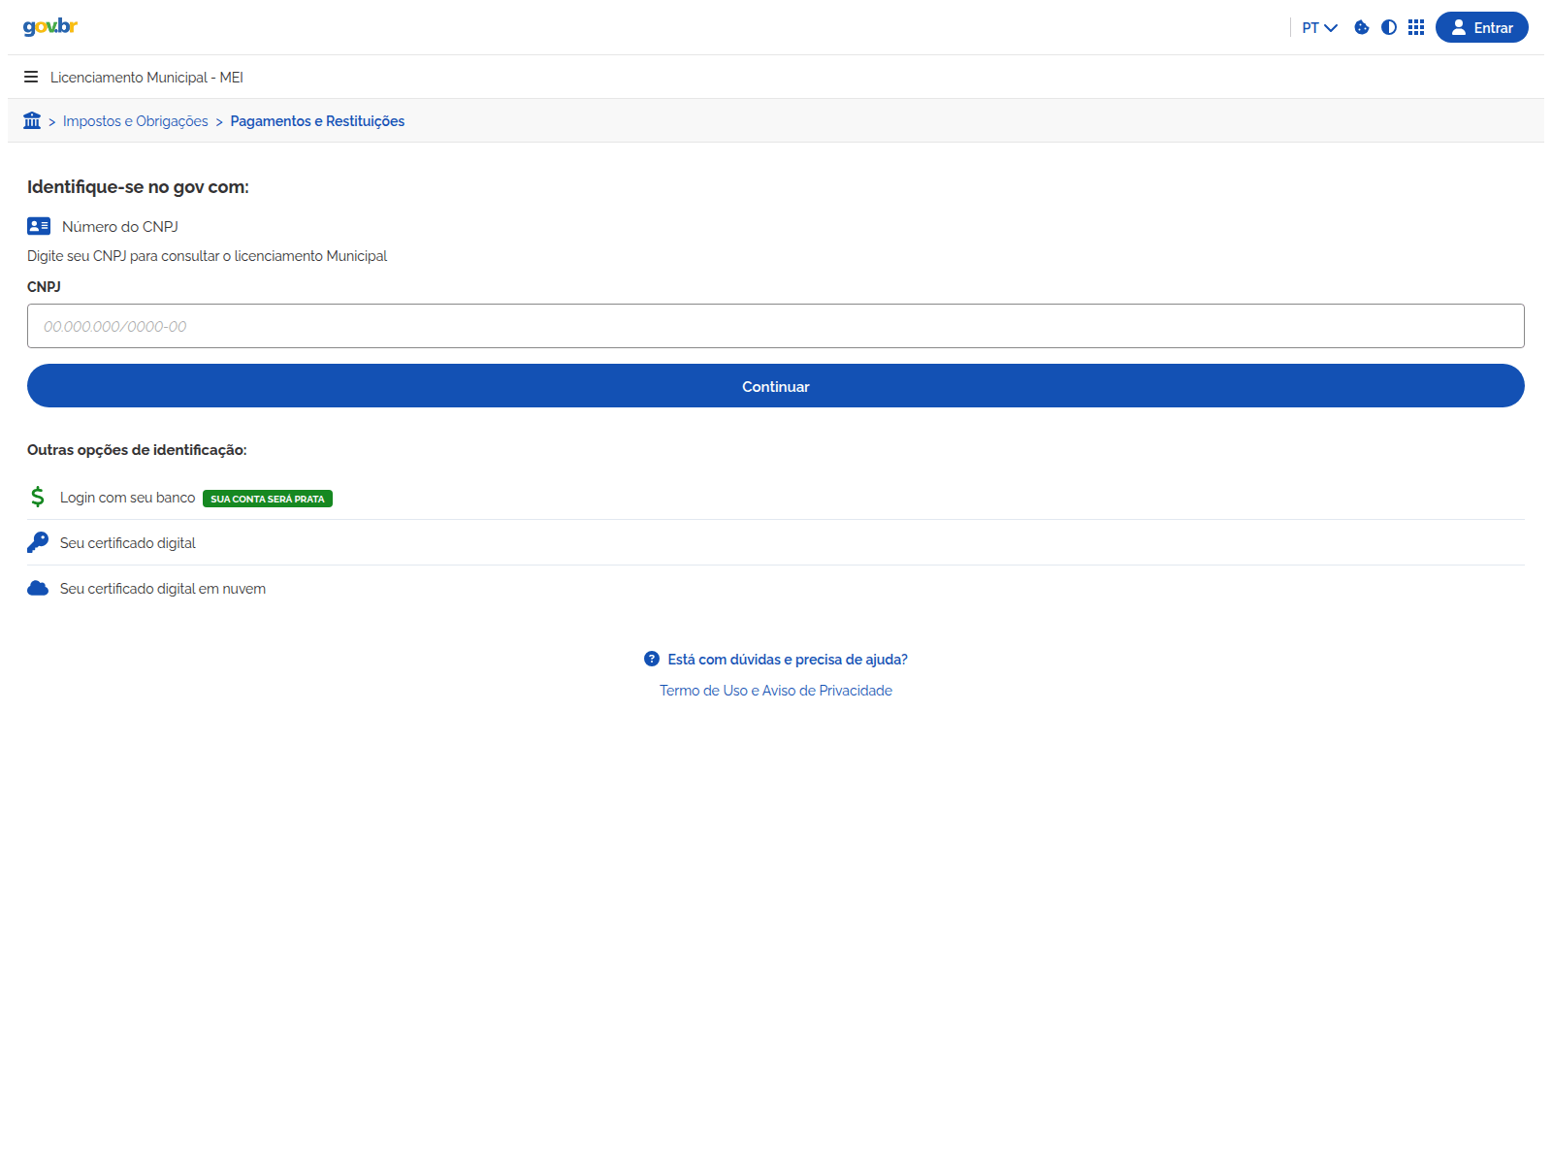This screenshot has width=1552, height=1164.
Task: Click the Número do CNPJ label
Action: point(120,227)
